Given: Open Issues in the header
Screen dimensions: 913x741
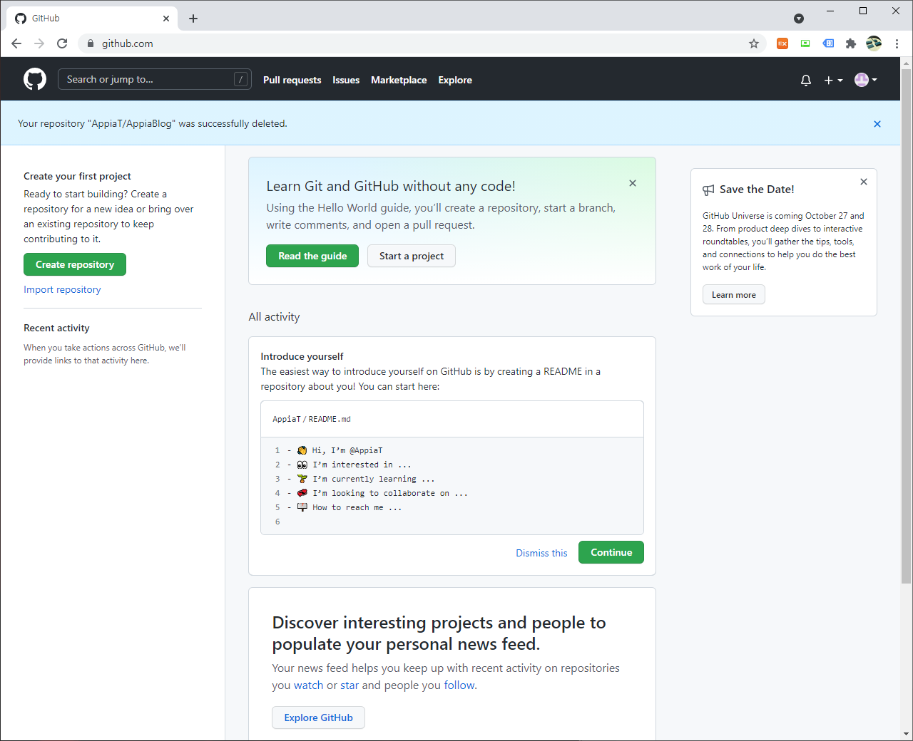Looking at the screenshot, I should pos(346,80).
